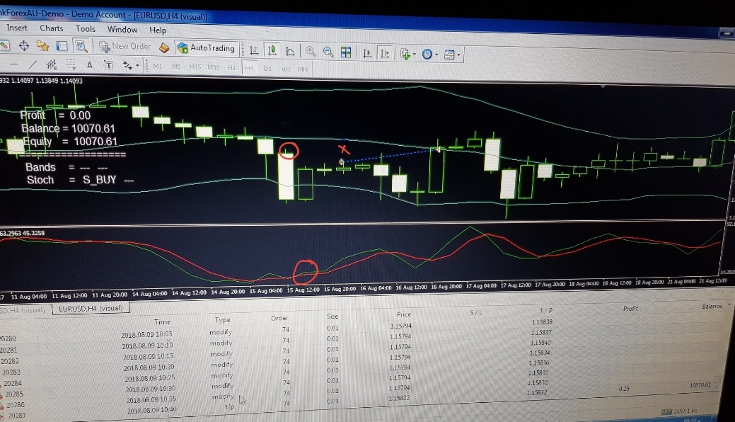Screen dimensions: 735x422
Task: Toggle chart auto scroll
Action: coord(367,53)
